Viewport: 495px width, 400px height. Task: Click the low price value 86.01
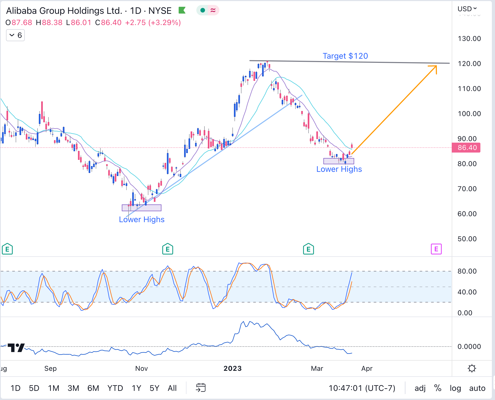(x=81, y=22)
